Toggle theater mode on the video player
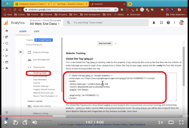The width and height of the screenshot is (189, 128). coord(171,122)
